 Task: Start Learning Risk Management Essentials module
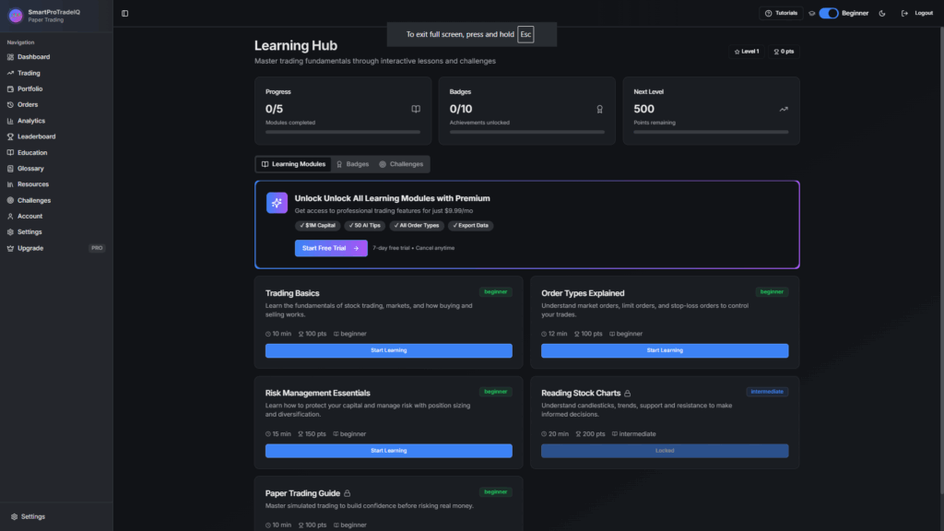coord(388,451)
